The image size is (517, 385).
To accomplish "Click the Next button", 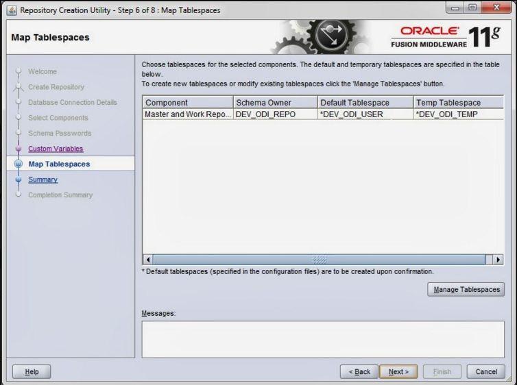I will point(398,371).
